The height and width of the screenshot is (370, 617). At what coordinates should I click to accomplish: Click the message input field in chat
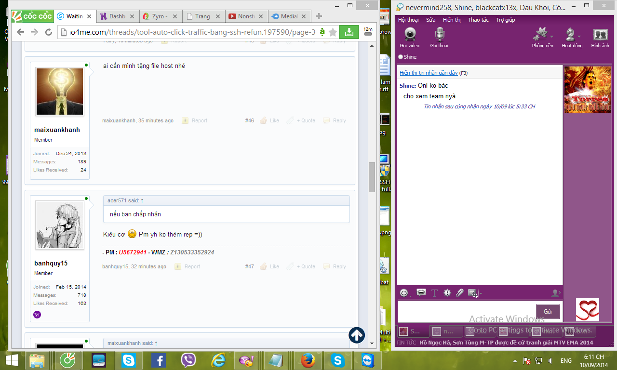[x=466, y=311]
